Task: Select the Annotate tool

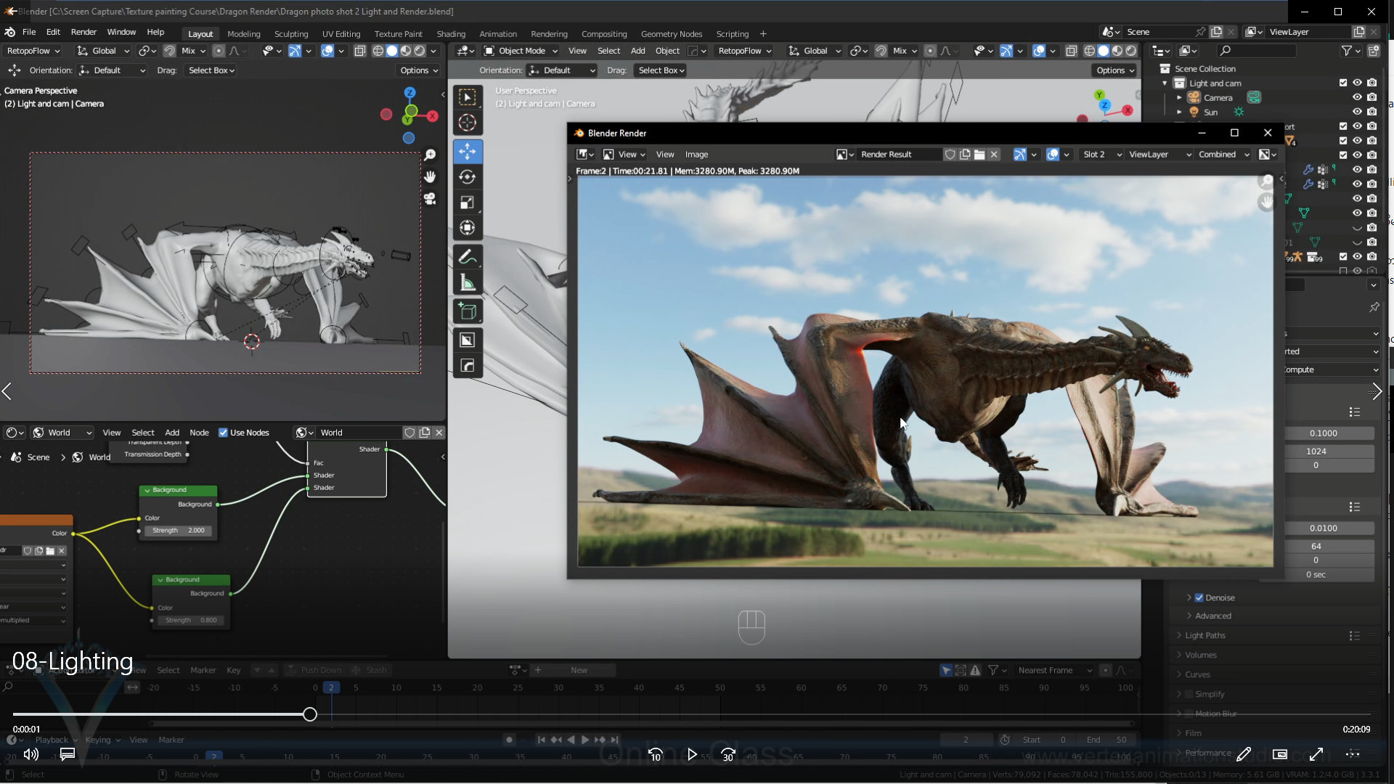Action: [468, 257]
